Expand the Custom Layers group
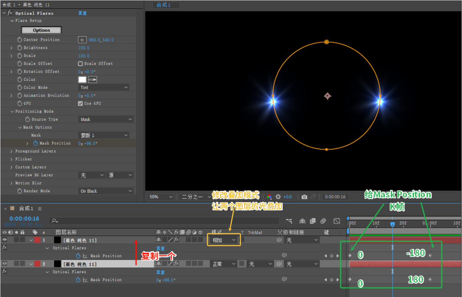Screen dimensions: 462x297 [x=12, y=167]
